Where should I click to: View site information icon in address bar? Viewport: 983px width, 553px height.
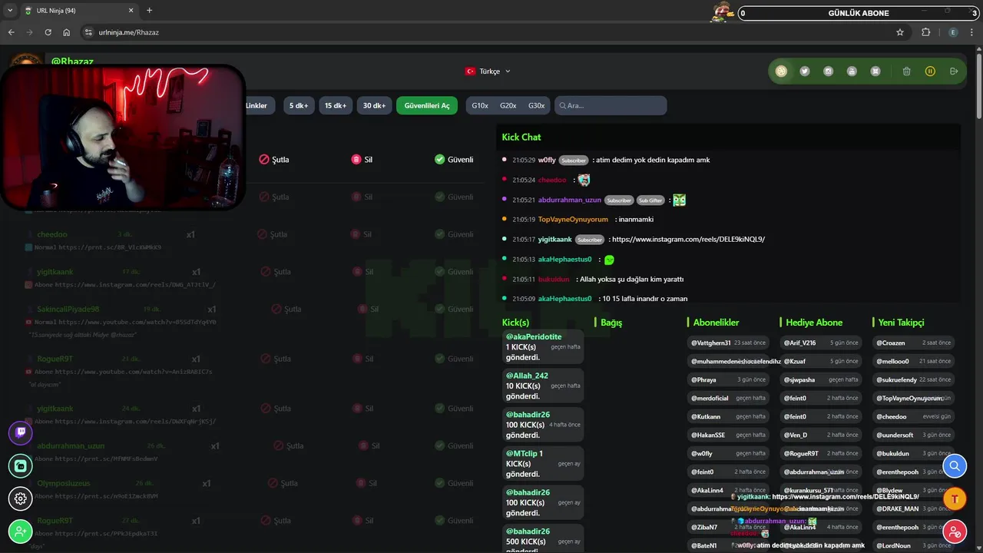pos(89,32)
